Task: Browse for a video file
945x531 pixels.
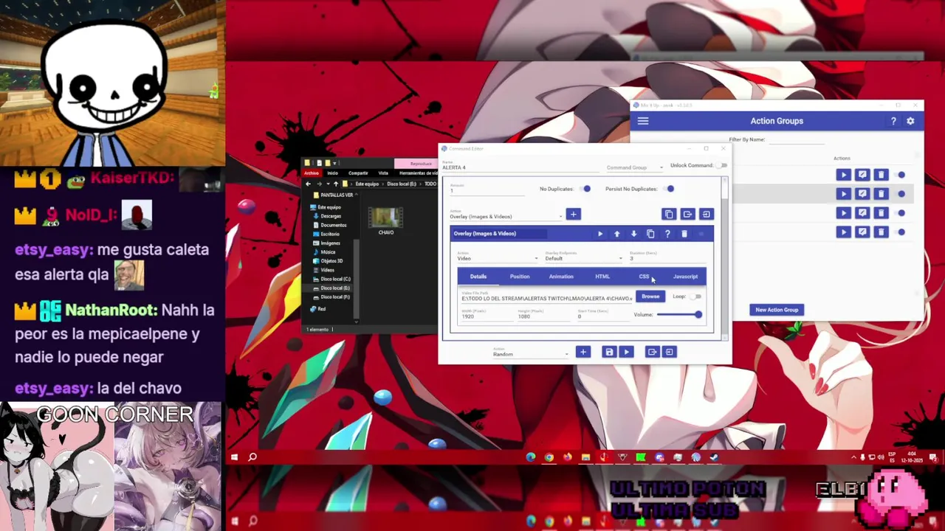Action: click(650, 296)
